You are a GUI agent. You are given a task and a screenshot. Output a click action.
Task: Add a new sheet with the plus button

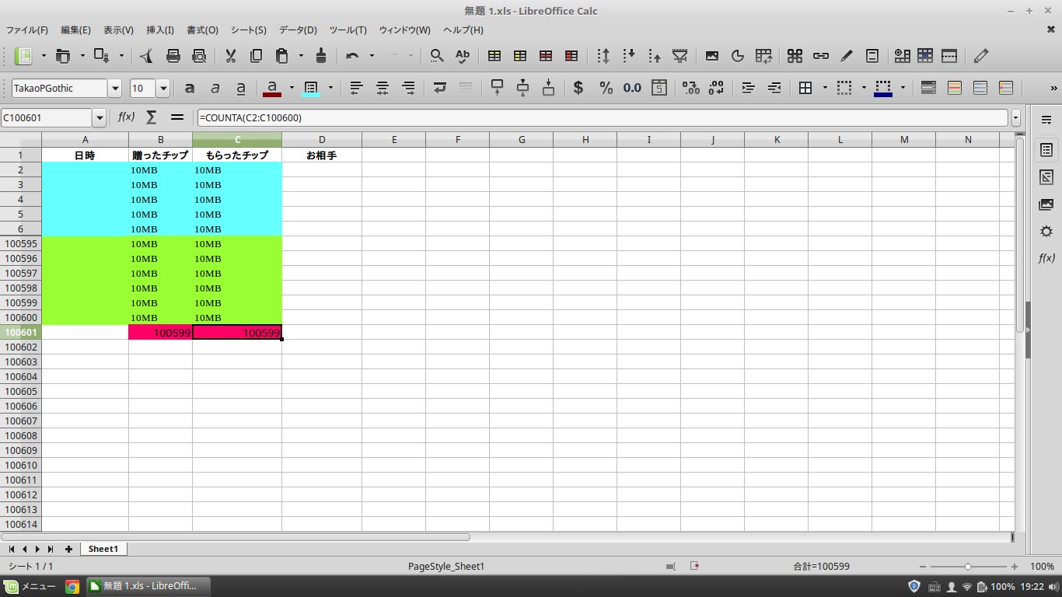tap(68, 549)
